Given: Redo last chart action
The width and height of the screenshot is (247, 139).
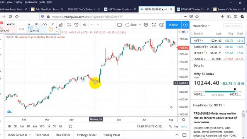Looking at the screenshot, I should click(98, 25).
